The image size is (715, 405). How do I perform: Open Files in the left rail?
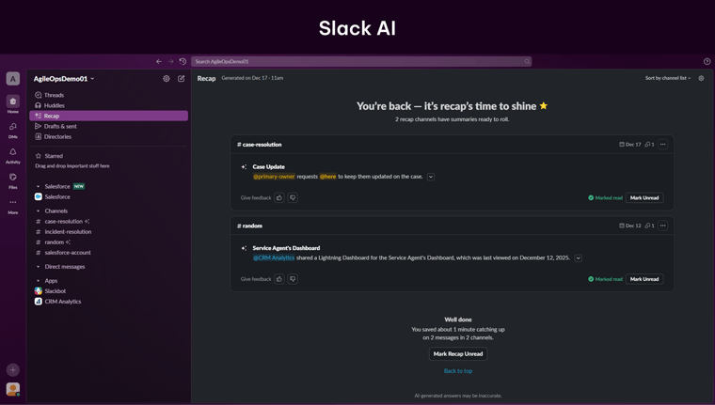[x=13, y=180]
